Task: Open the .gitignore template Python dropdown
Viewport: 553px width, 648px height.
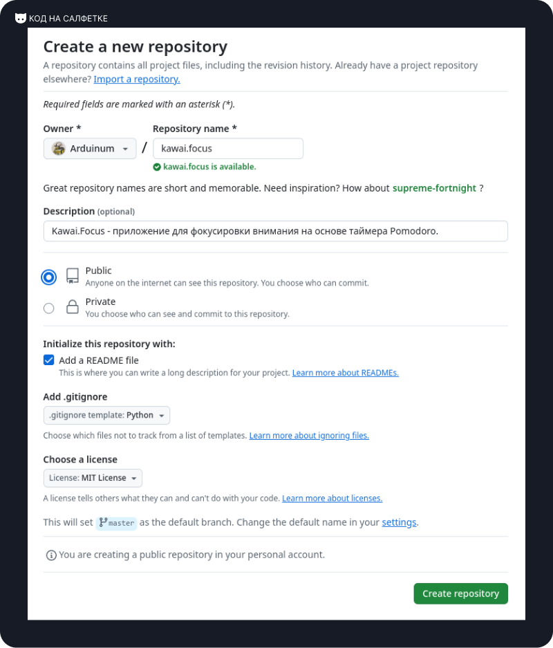Action: click(106, 416)
